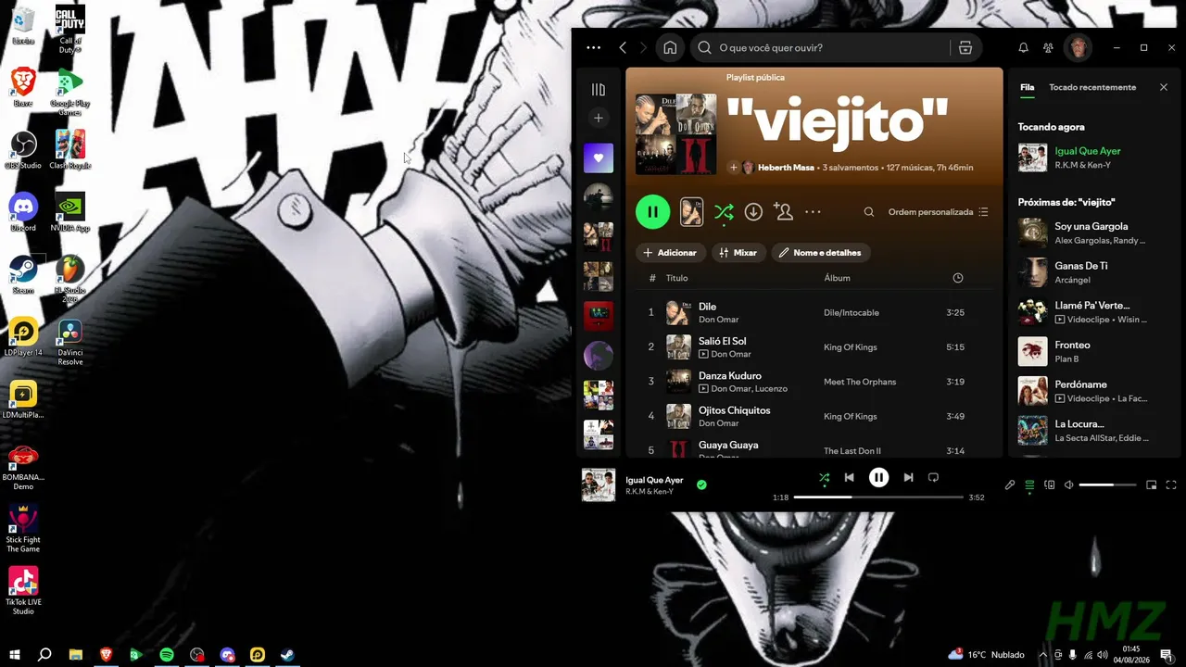Mute the Spotify volume
The height and width of the screenshot is (667, 1186).
(x=1068, y=485)
